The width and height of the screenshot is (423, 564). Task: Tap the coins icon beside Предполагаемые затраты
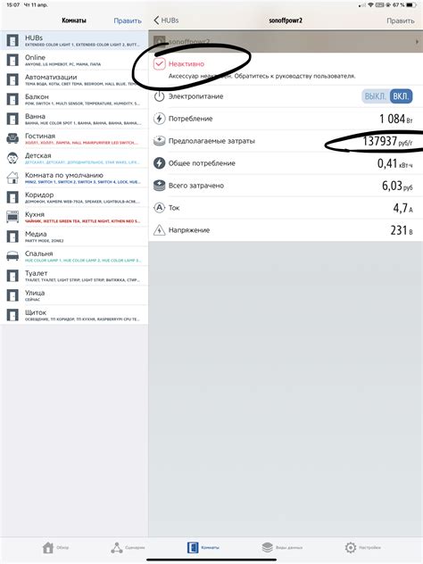click(159, 141)
